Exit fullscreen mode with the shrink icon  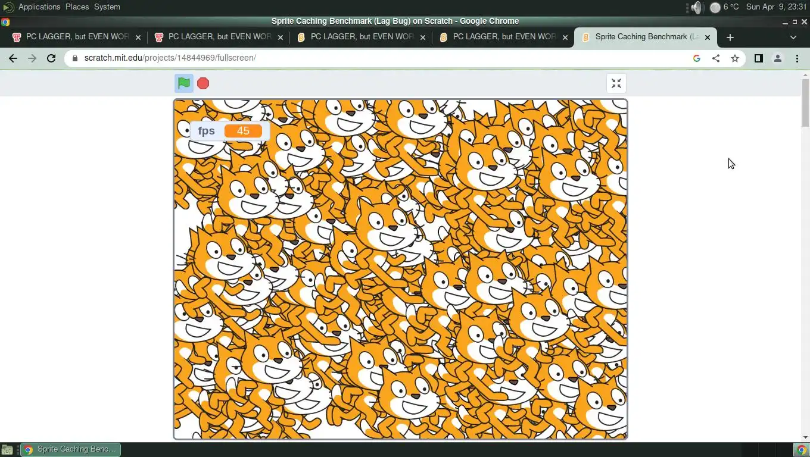[616, 83]
